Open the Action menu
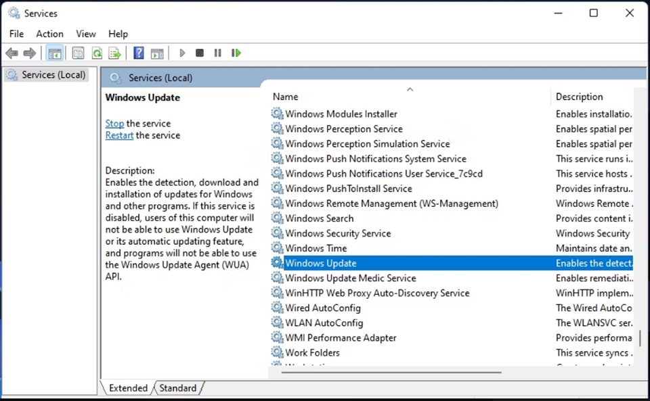The width and height of the screenshot is (650, 401). coord(49,34)
